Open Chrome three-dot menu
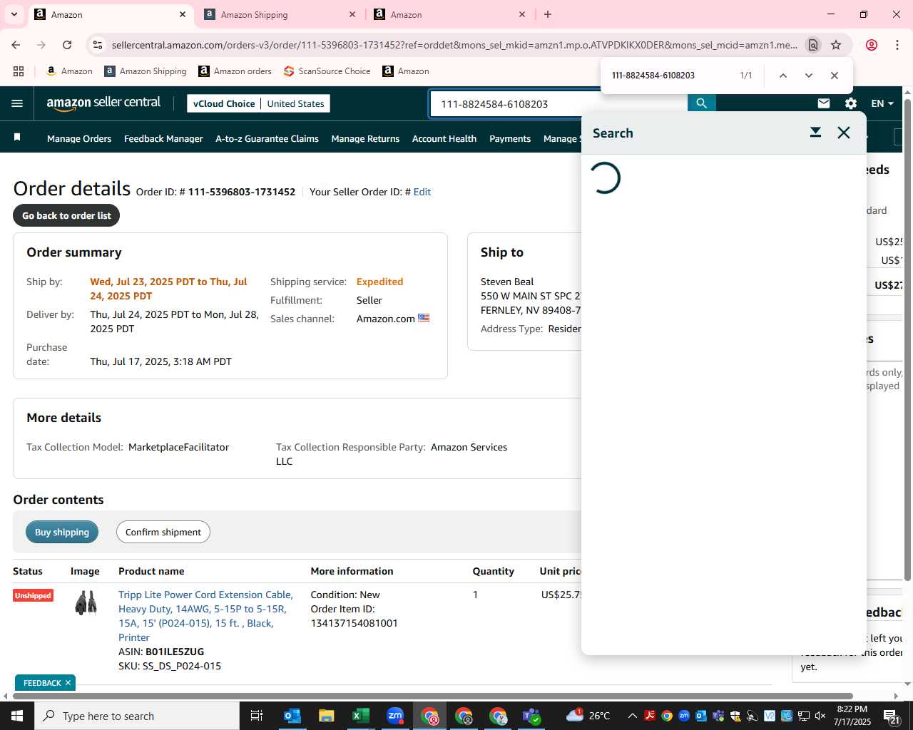Screen dimensions: 913x730 pos(897,45)
